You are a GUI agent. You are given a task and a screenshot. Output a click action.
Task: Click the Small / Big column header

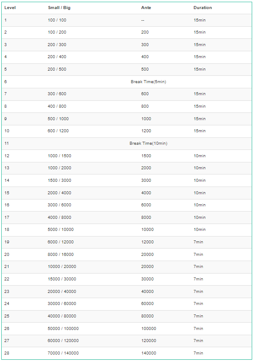[59, 8]
